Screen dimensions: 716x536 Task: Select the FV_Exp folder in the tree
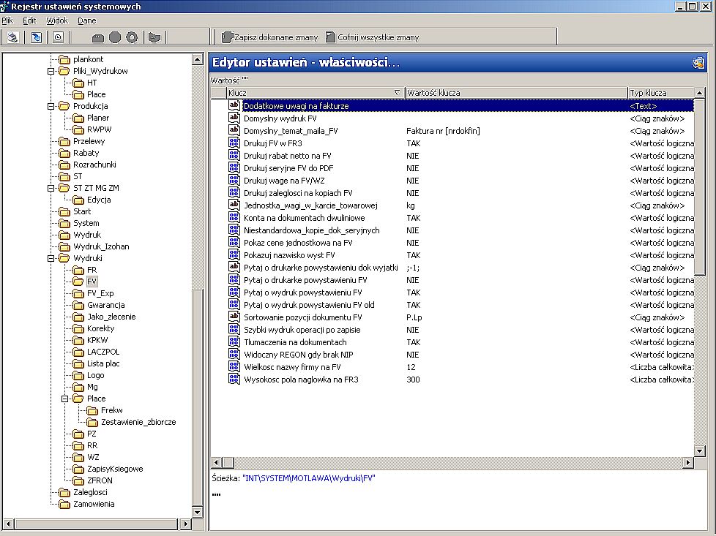click(x=100, y=293)
